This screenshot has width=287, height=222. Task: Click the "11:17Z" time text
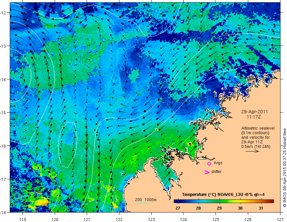pyautogui.click(x=253, y=117)
